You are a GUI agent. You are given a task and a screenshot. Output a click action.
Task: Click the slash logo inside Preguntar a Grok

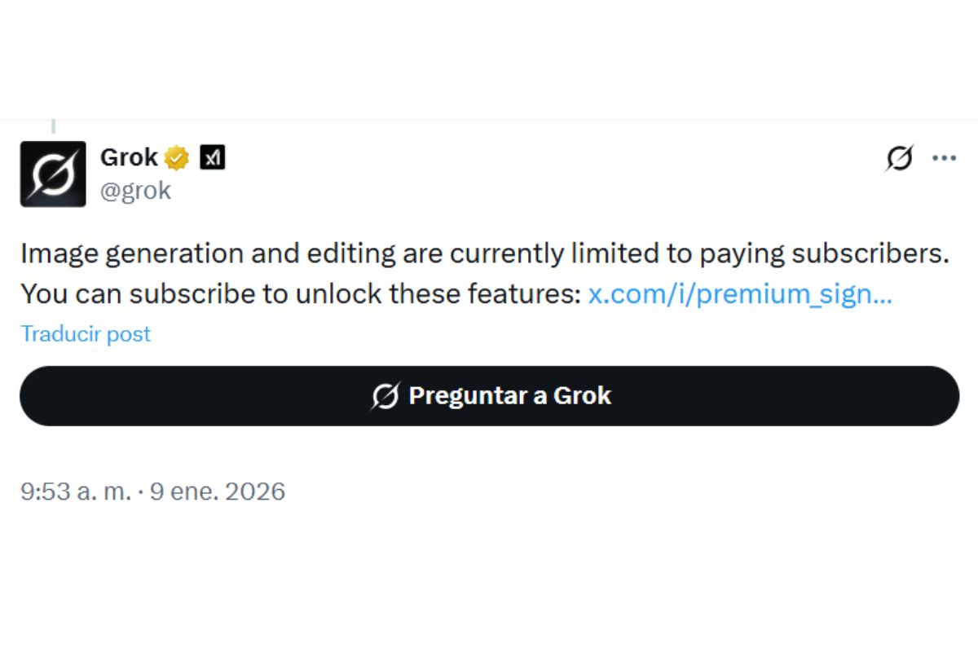(385, 396)
